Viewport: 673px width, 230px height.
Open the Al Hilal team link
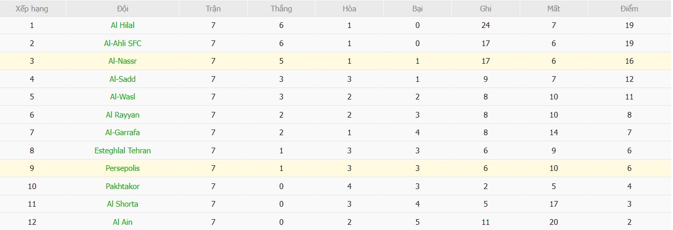click(x=123, y=25)
